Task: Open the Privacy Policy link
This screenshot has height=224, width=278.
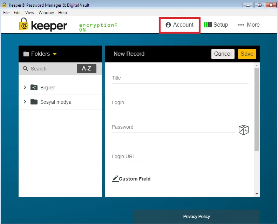Action: (x=196, y=217)
